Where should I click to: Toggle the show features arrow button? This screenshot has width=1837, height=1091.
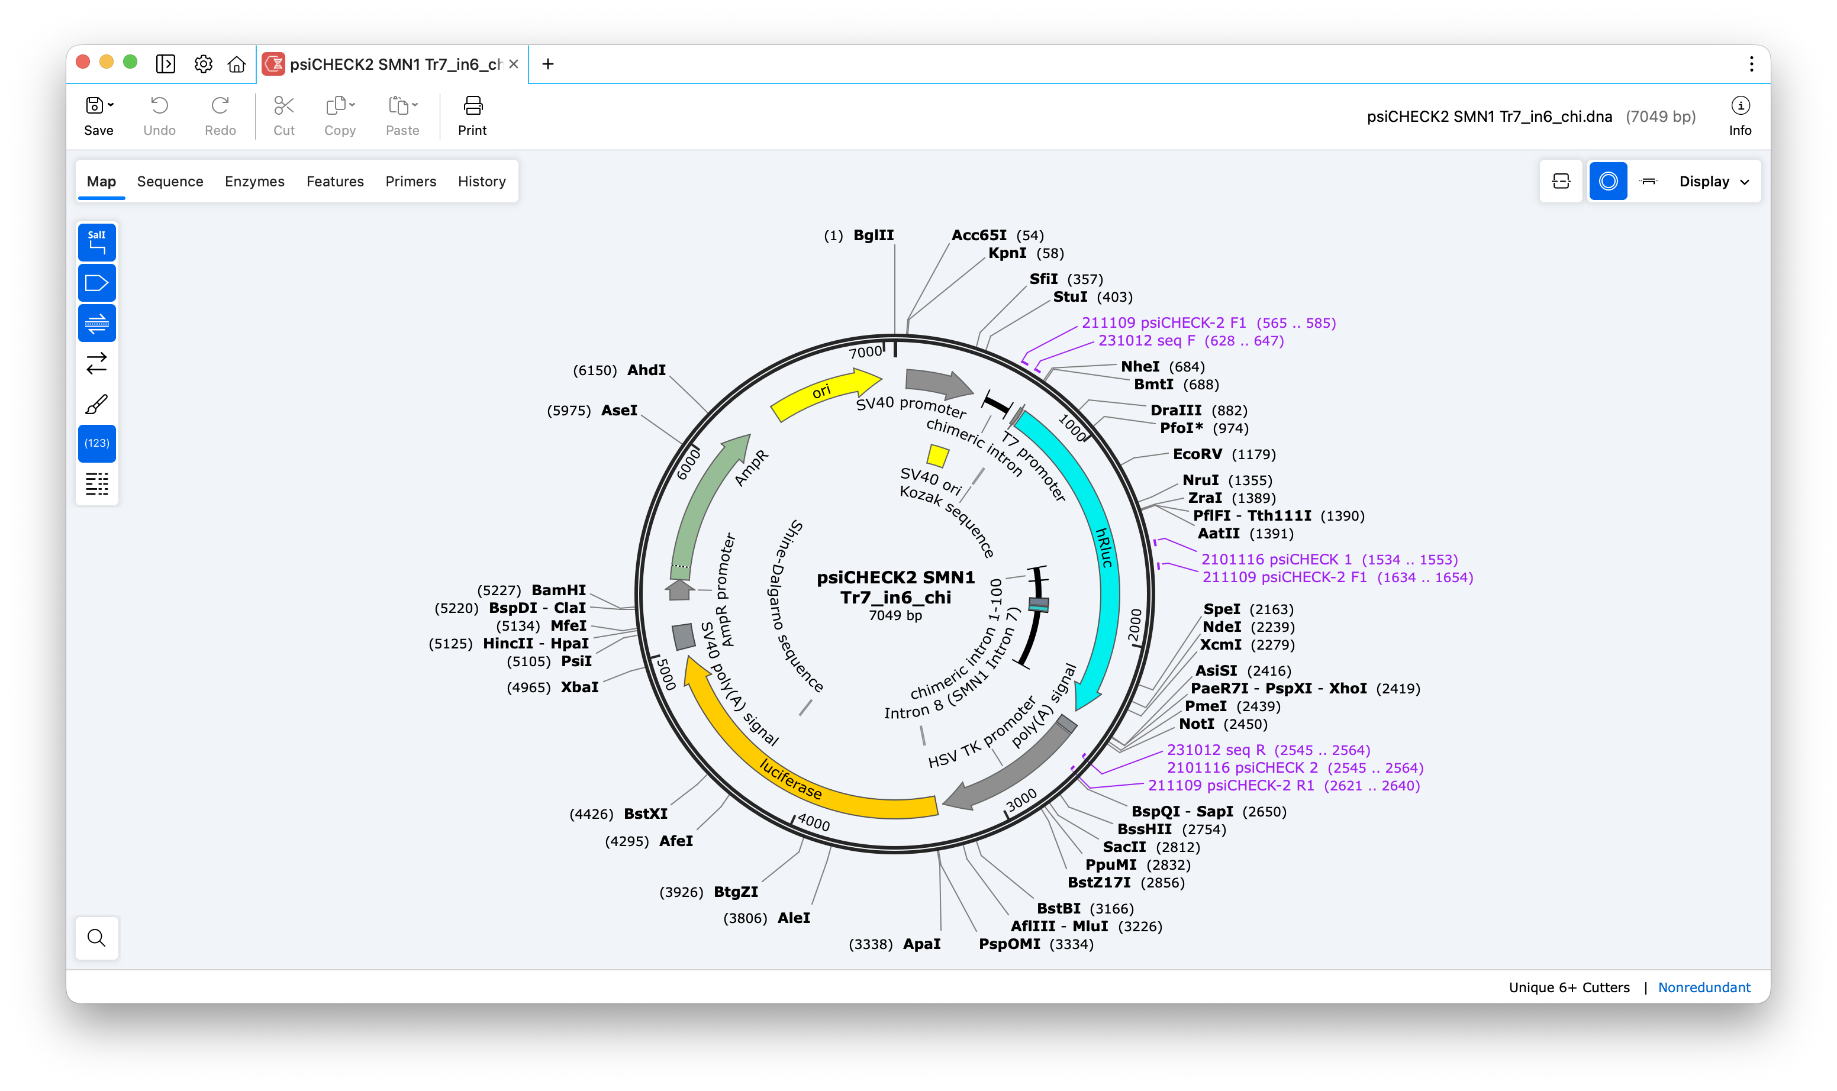(96, 283)
